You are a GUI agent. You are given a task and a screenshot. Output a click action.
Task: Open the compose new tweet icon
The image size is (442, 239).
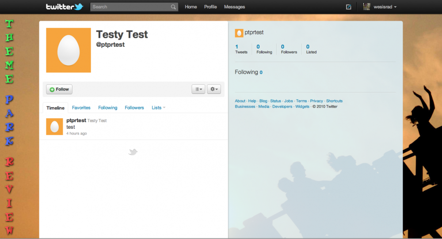click(349, 7)
